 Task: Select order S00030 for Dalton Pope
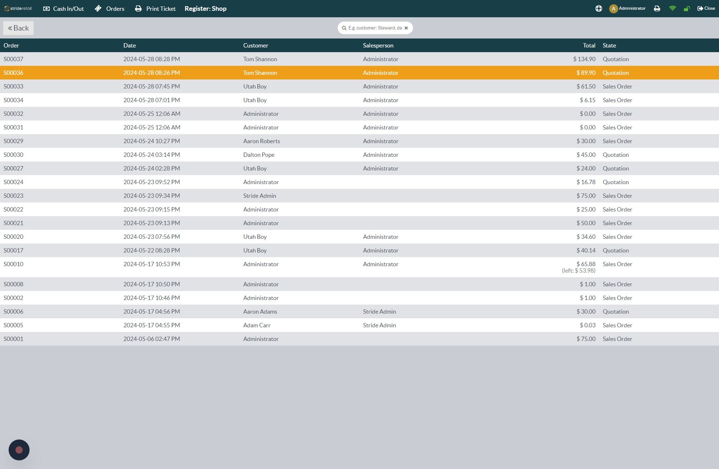tap(359, 155)
